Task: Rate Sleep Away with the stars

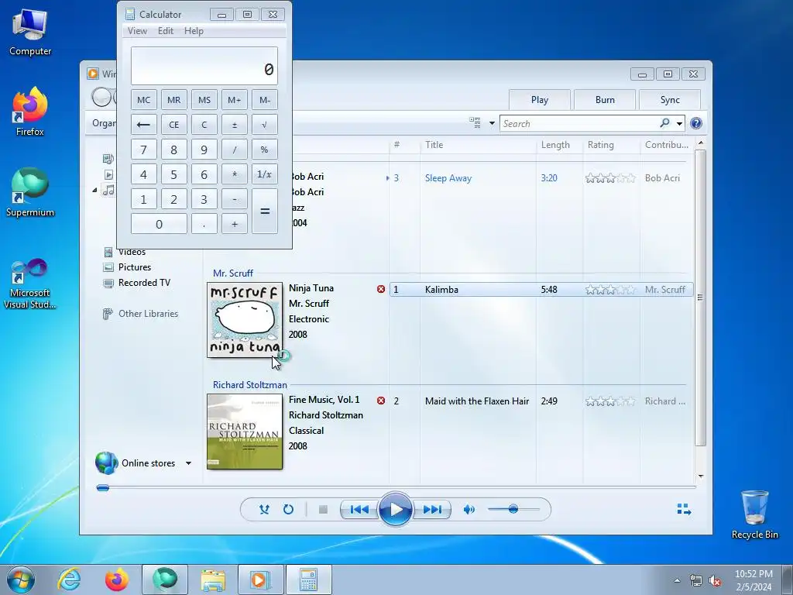Action: [610, 178]
